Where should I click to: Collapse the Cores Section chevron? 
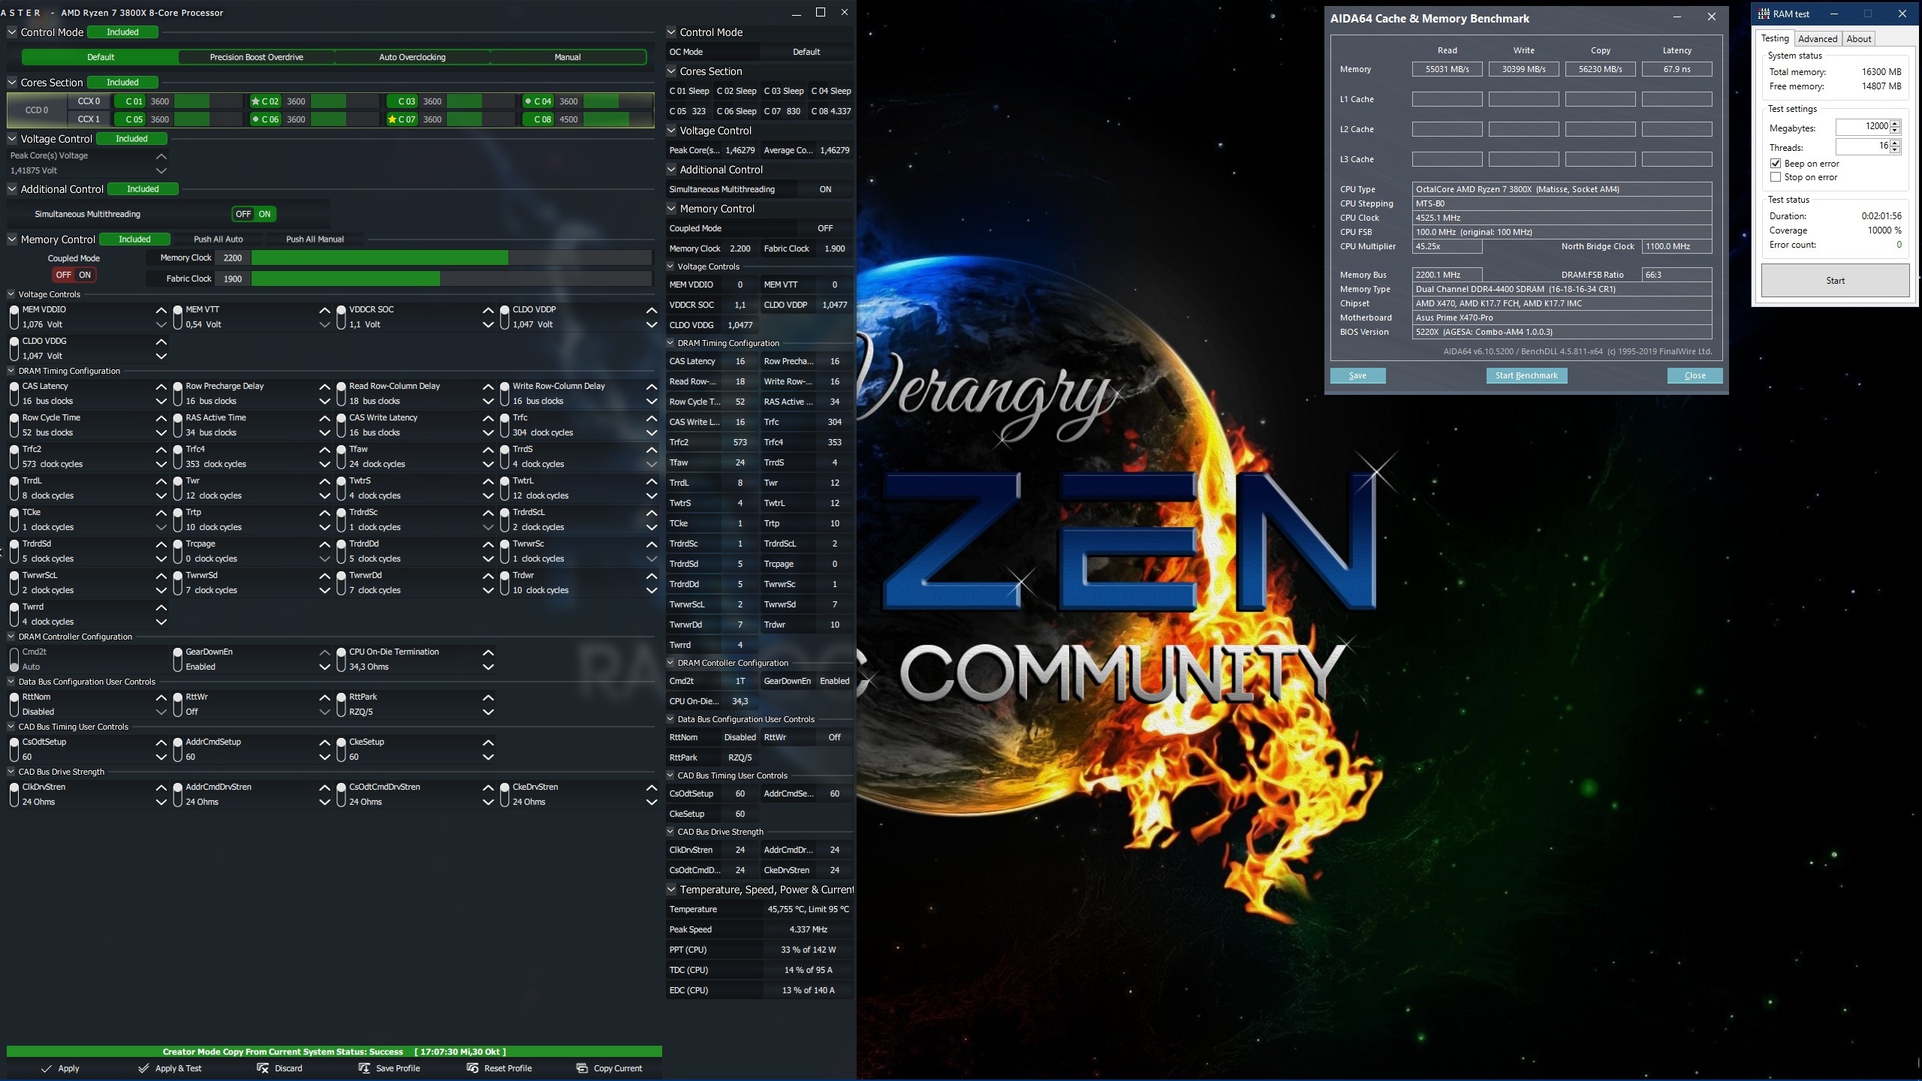click(x=12, y=83)
